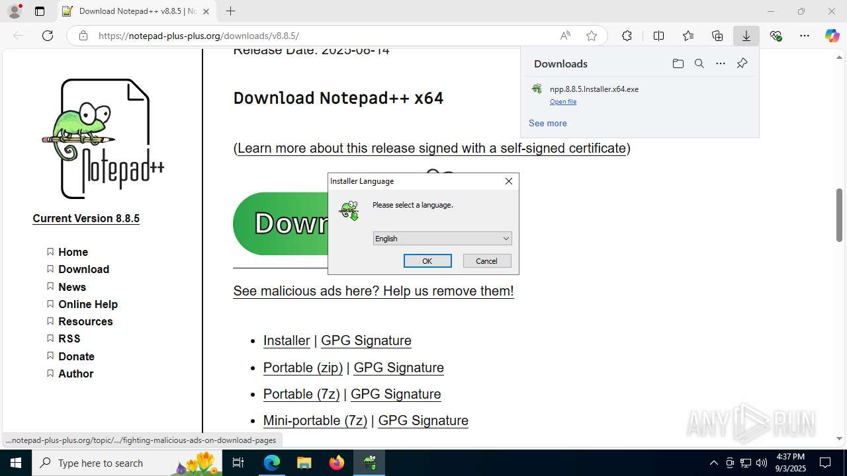Open the Extensions puzzle icon
This screenshot has height=476, width=847.
(627, 36)
